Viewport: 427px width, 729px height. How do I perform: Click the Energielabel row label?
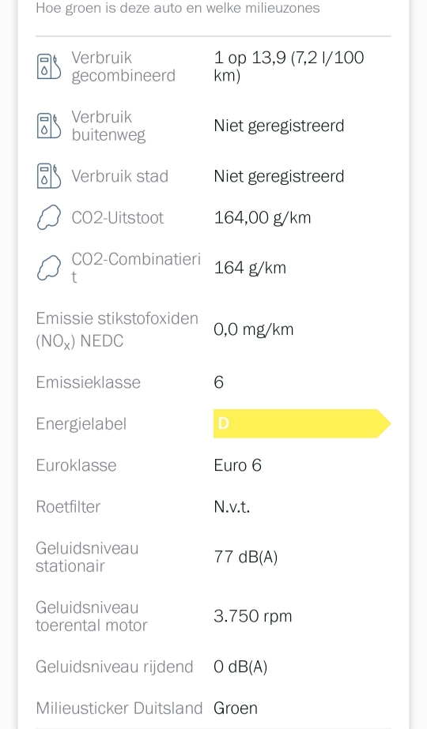(81, 423)
